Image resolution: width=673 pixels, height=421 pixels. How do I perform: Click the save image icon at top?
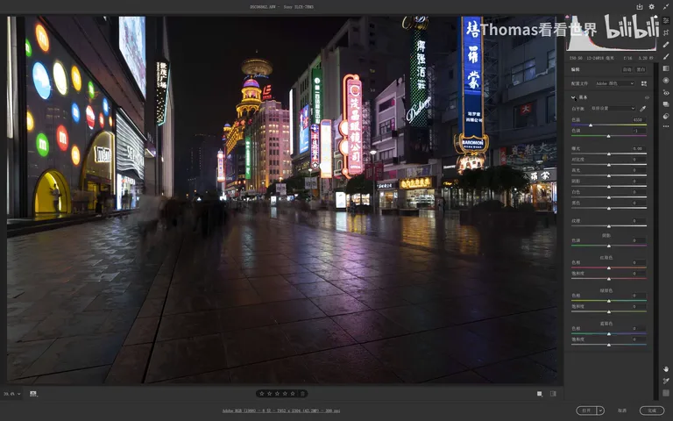640,6
